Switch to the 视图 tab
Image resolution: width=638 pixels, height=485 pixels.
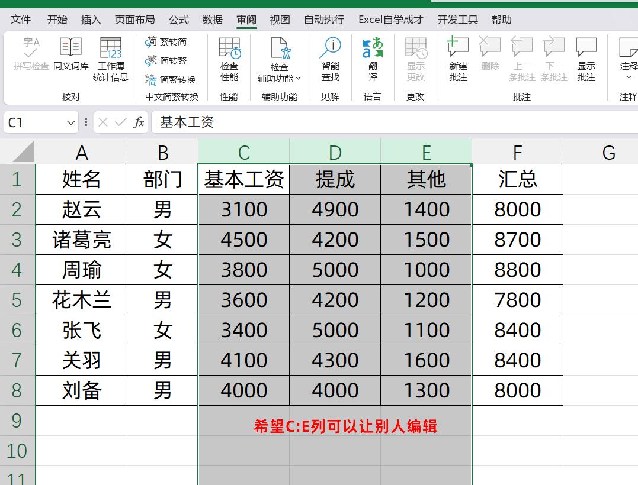coord(280,20)
